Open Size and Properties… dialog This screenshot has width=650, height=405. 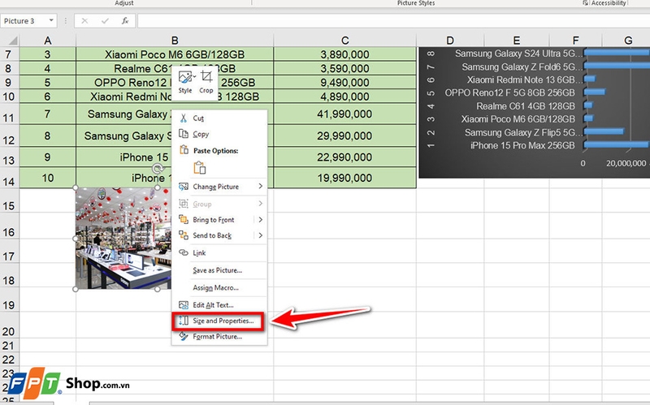tap(223, 321)
